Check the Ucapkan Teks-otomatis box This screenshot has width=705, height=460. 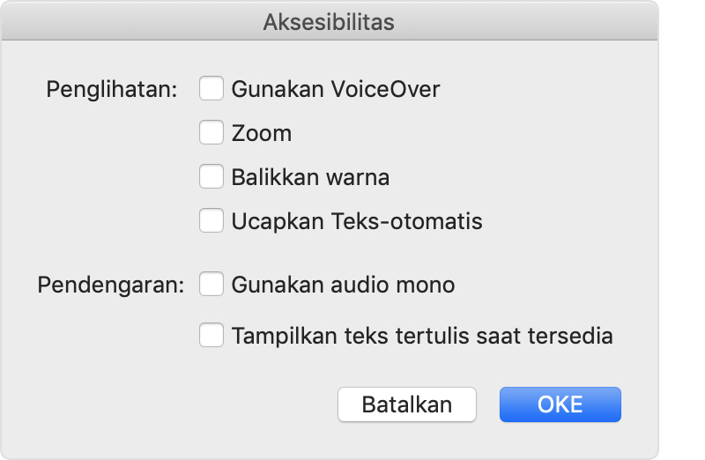click(211, 220)
